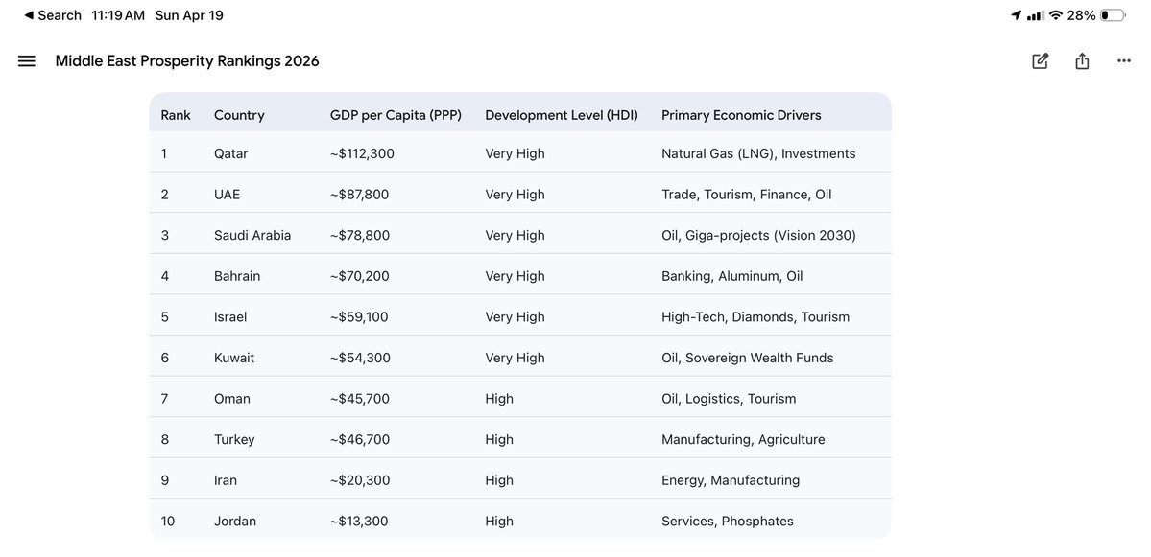Select Oil, Giga-projects (Vision 2030) cell

pyautogui.click(x=758, y=235)
